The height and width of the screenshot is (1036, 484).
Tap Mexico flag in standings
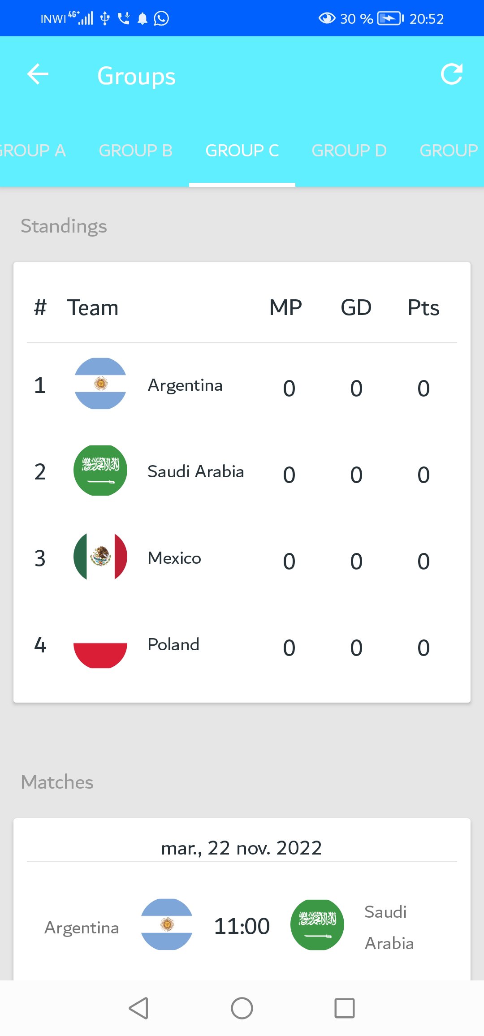[100, 557]
